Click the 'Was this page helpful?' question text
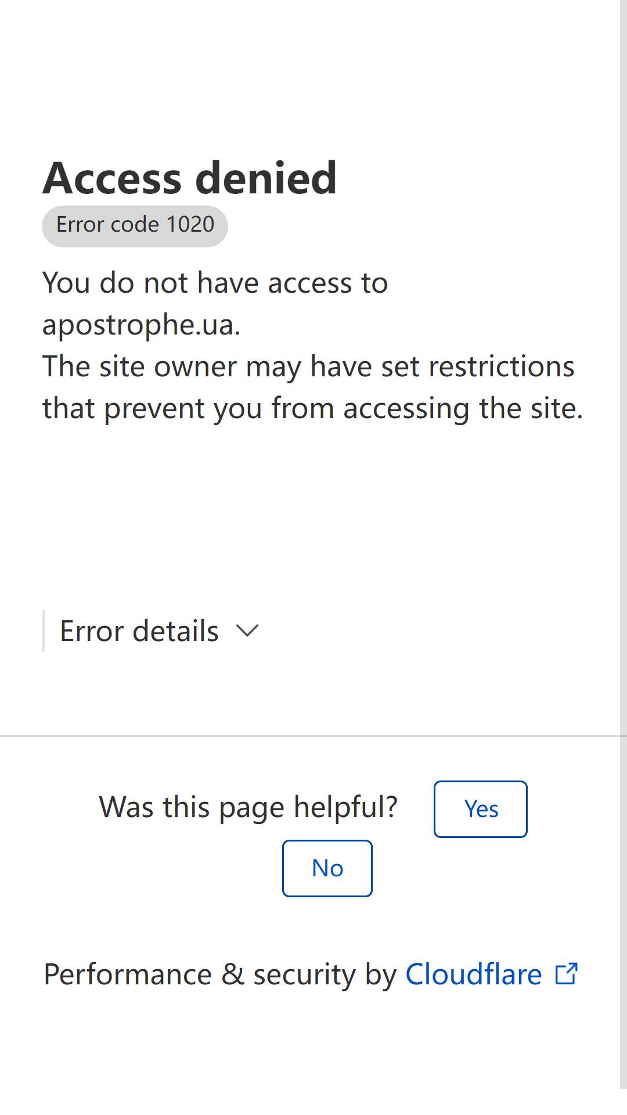The width and height of the screenshot is (627, 1115). (248, 807)
